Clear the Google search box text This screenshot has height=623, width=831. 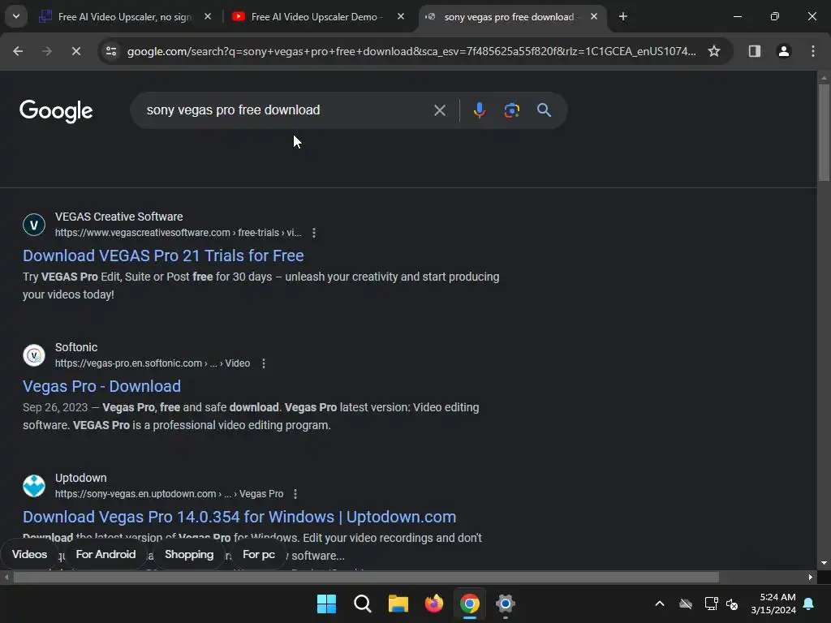(x=439, y=110)
